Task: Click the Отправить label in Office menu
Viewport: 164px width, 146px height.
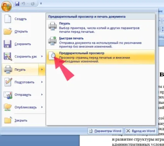Action: (x=23, y=95)
